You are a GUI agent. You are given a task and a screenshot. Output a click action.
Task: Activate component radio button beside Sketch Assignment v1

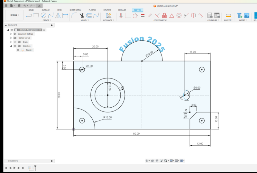pos(44,30)
